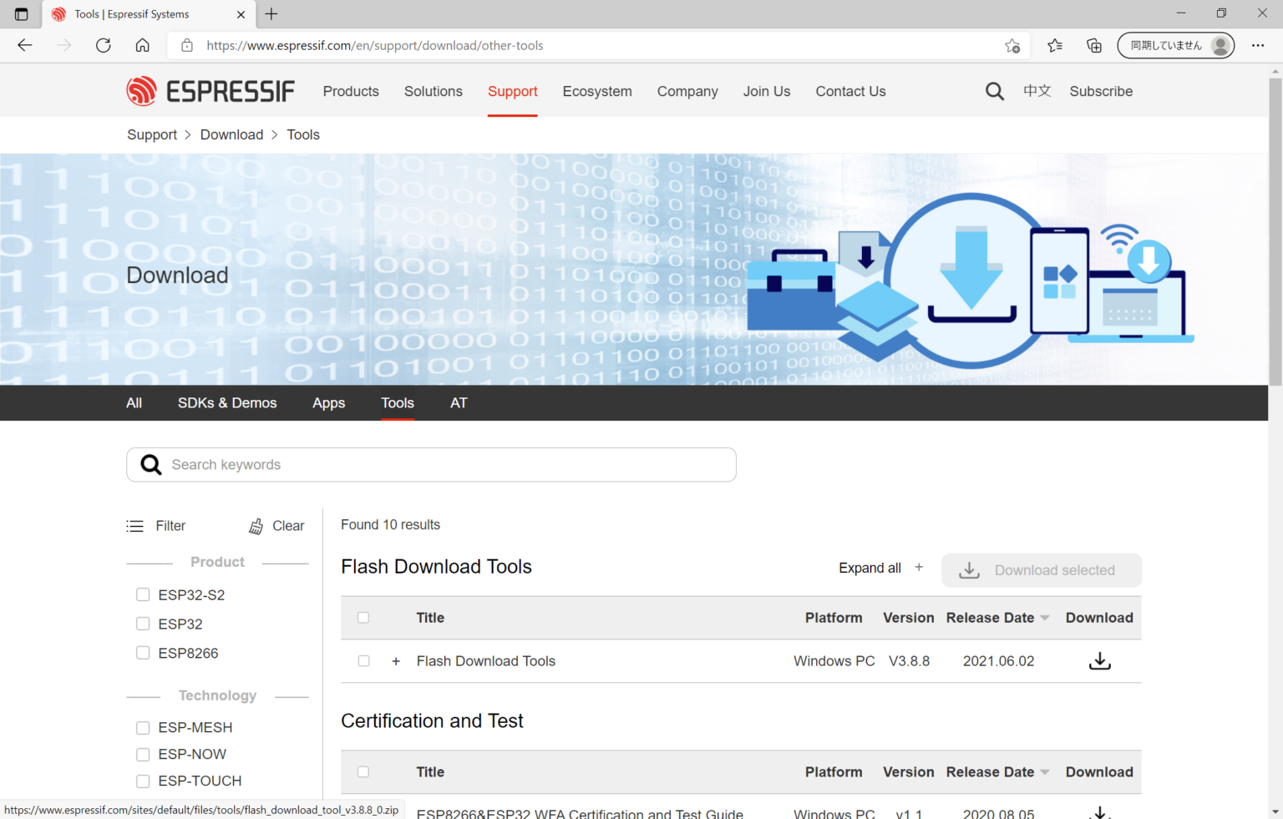Go to the browser home page icon
The width and height of the screenshot is (1283, 819).
pyautogui.click(x=143, y=46)
